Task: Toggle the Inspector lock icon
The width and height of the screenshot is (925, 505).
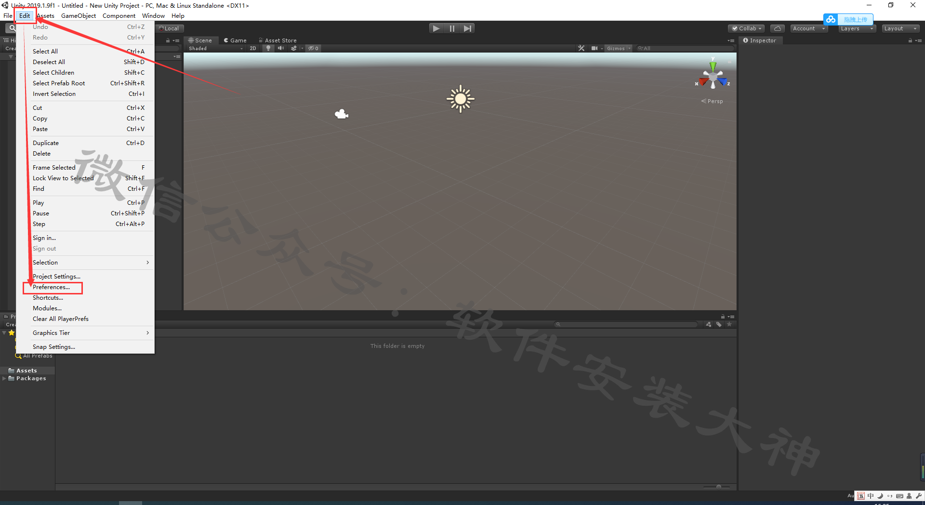Action: pos(910,40)
